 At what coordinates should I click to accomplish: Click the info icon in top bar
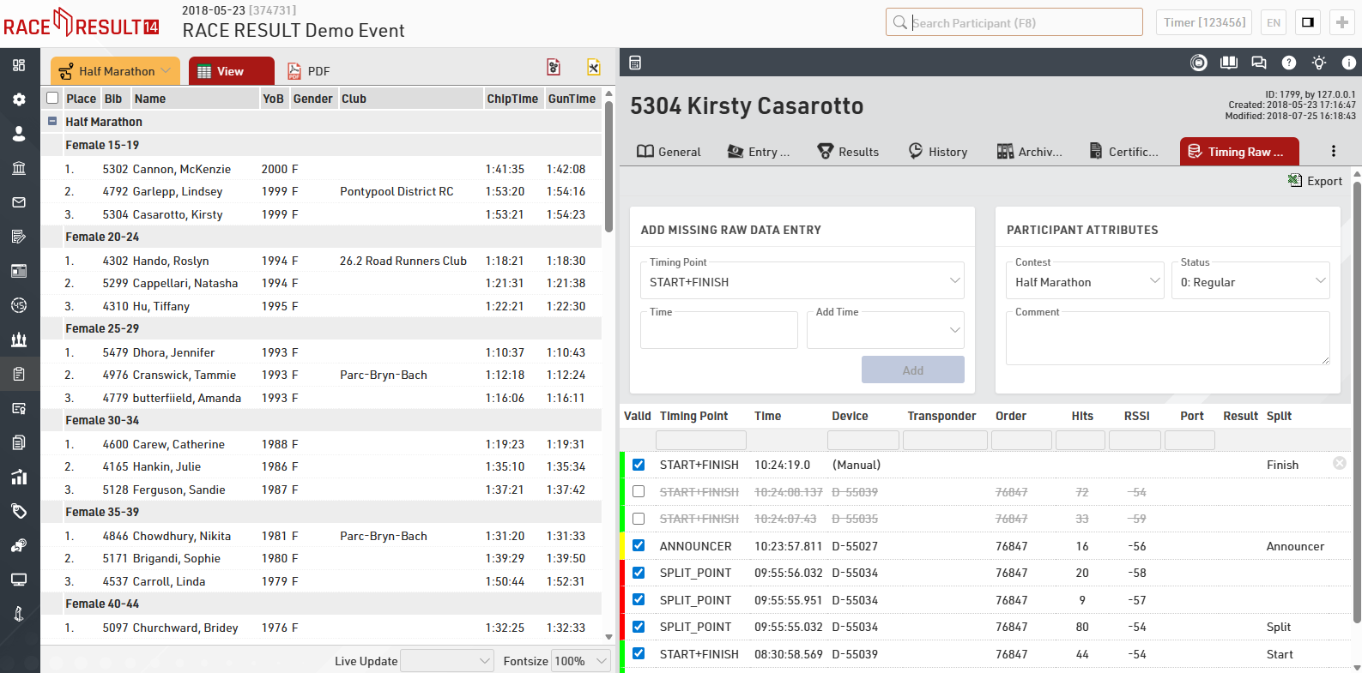pos(1348,63)
